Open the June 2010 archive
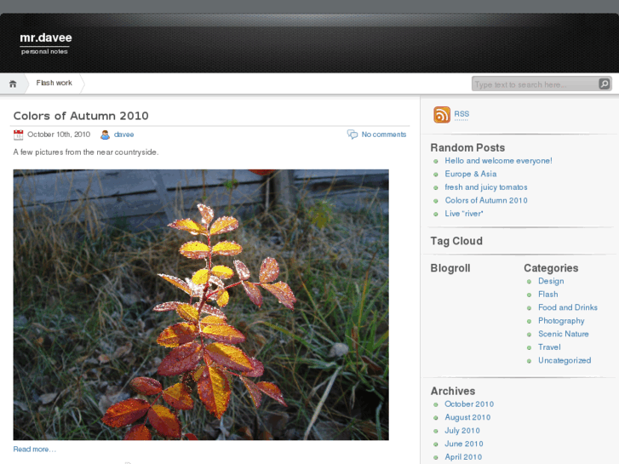The image size is (619, 464). point(464,444)
